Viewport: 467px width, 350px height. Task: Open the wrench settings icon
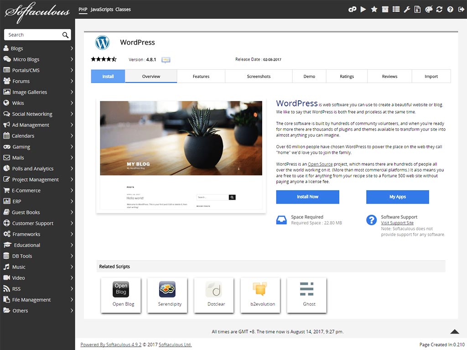tap(407, 10)
